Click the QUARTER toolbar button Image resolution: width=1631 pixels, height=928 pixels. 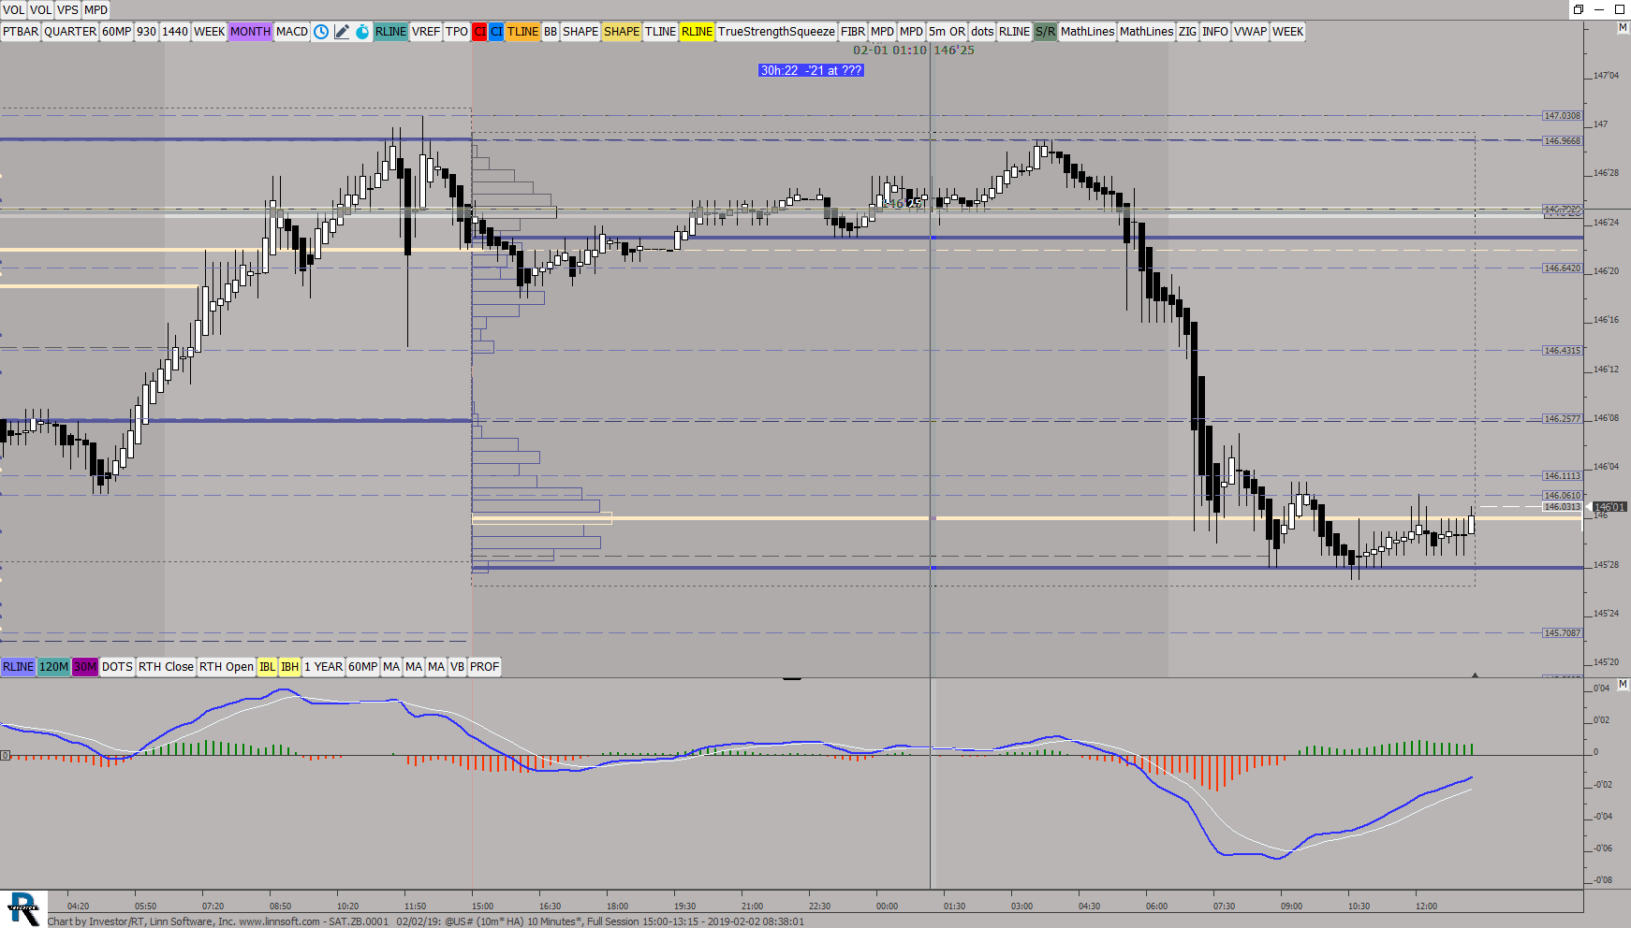[70, 32]
